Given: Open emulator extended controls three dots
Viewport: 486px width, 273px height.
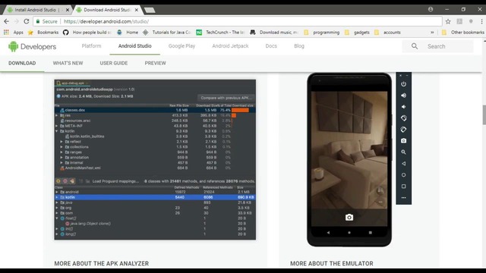Looking at the screenshot, I should point(403,197).
